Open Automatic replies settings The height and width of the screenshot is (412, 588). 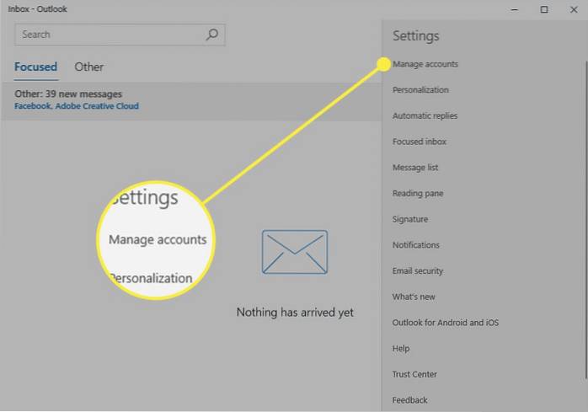[x=425, y=116]
